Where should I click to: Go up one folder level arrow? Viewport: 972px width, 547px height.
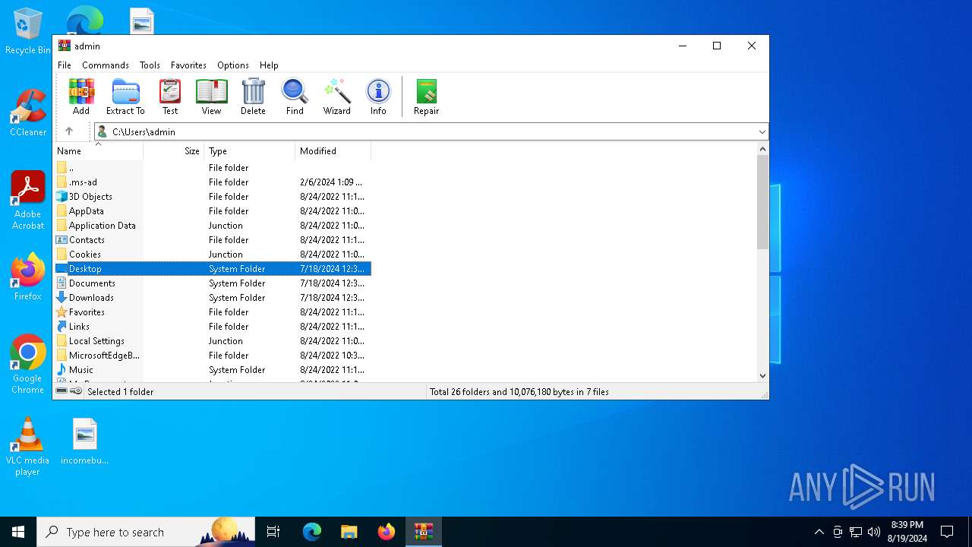pos(69,131)
